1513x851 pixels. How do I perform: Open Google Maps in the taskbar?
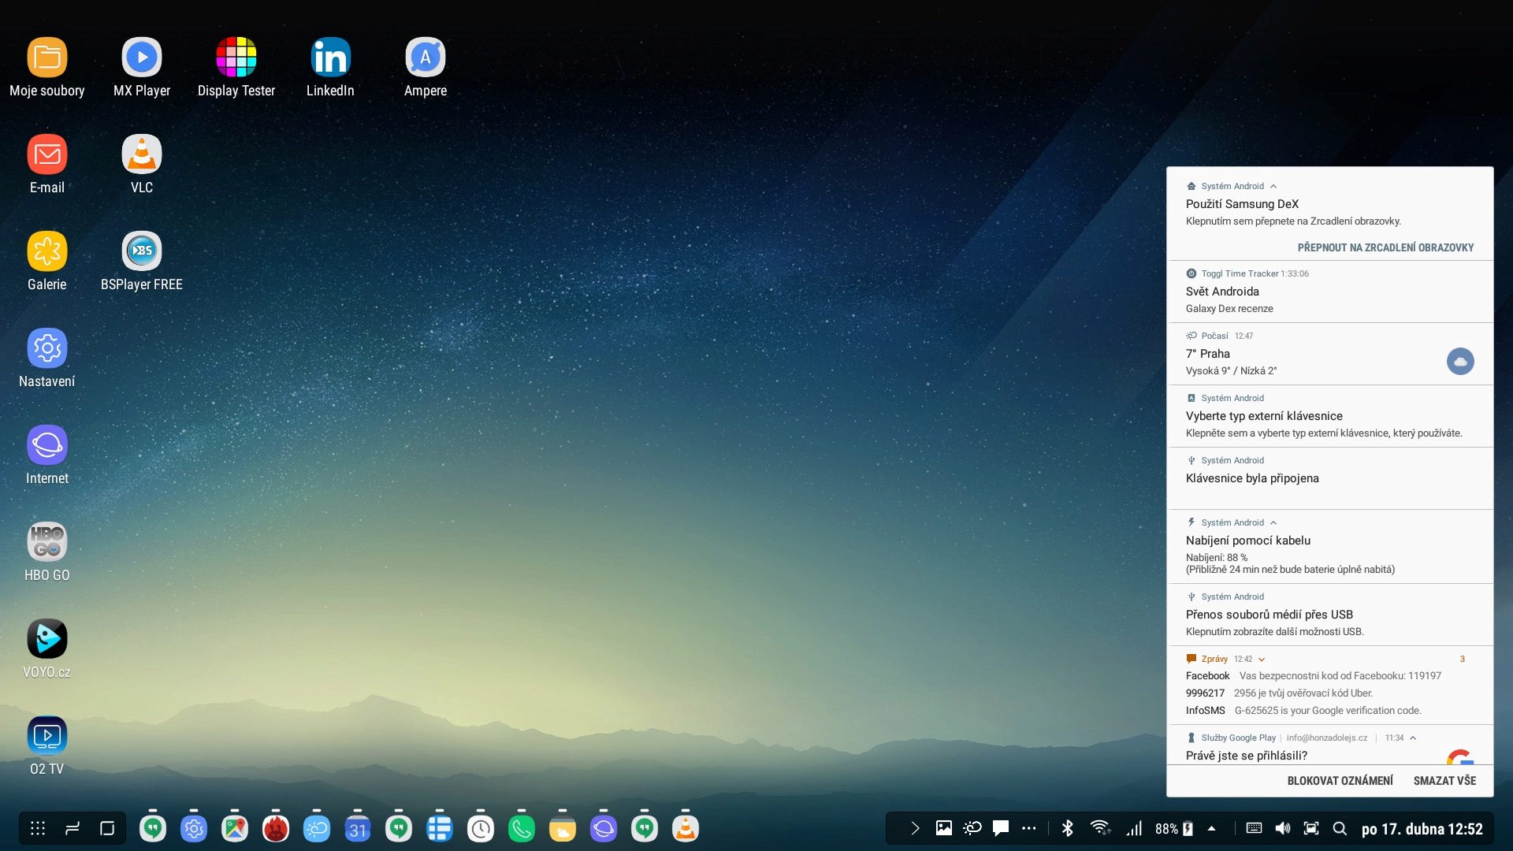(x=235, y=828)
